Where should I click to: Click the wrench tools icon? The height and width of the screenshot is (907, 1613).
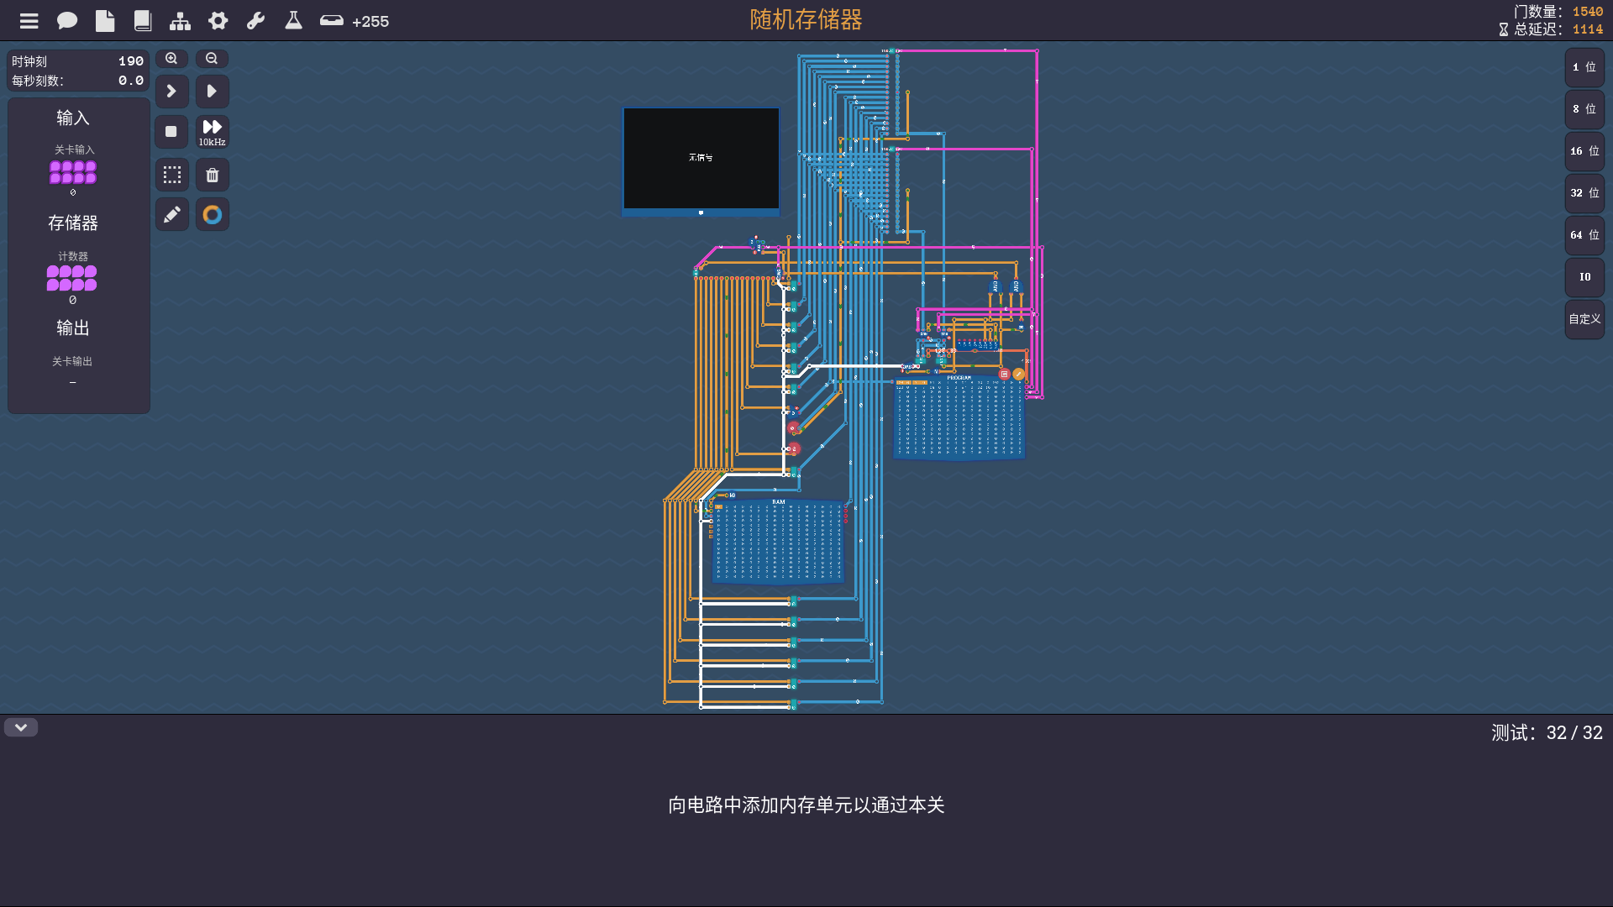(256, 21)
